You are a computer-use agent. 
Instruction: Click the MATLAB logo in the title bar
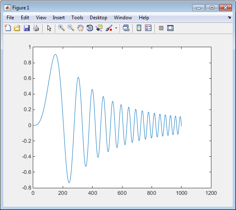(x=7, y=7)
